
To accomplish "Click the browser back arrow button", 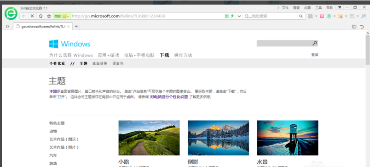I will pos(24,16).
